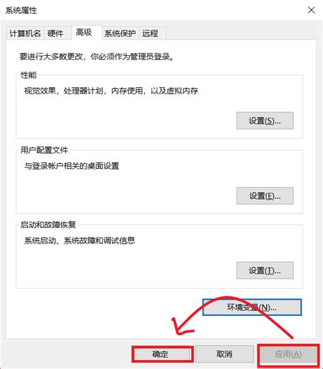Switch to the 计算机名 tab
The height and width of the screenshot is (369, 323).
point(25,33)
